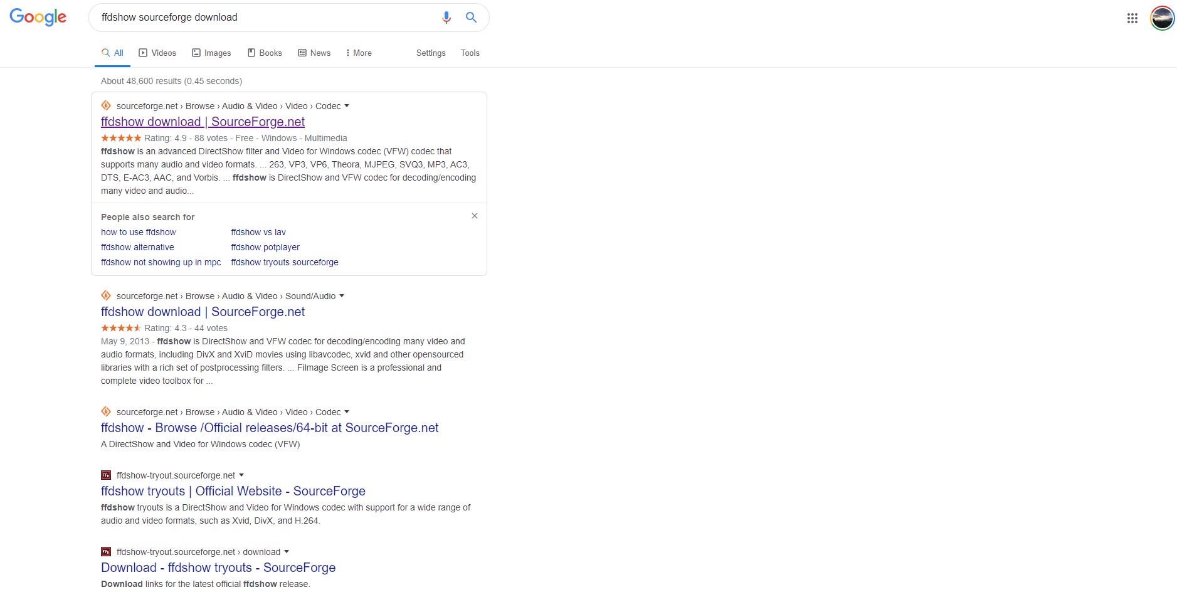Open first ffdshow download SourceForge.net result

(x=203, y=122)
